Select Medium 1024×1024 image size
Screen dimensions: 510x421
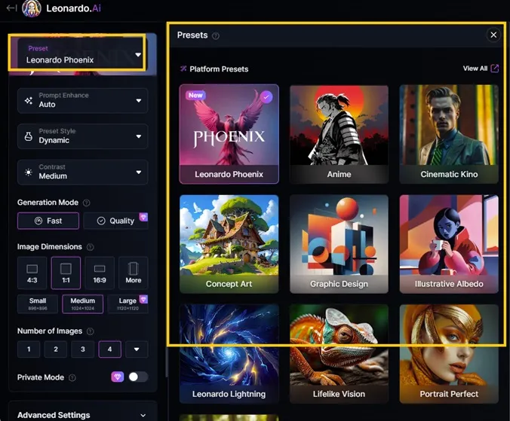[83, 304]
